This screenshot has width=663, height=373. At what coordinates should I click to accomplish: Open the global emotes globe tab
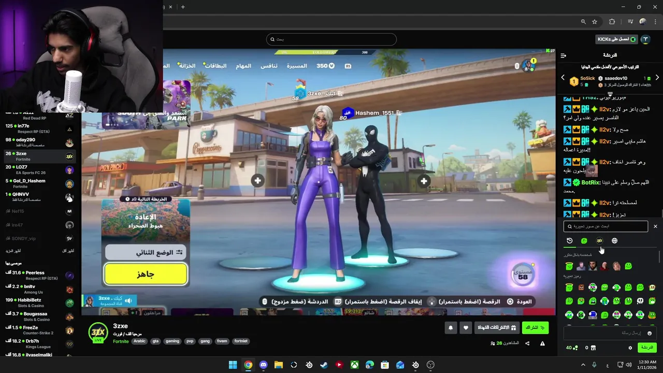[614, 240]
